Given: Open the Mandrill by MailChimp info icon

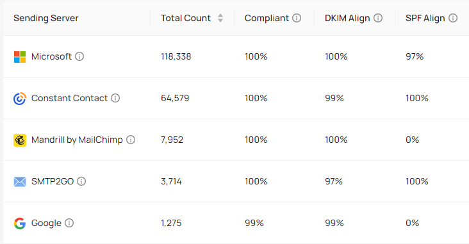Looking at the screenshot, I should (x=131, y=140).
